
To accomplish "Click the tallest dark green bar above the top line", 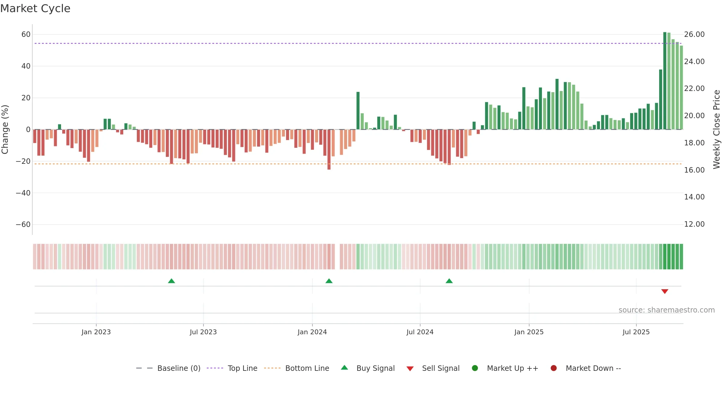I will click(x=665, y=81).
